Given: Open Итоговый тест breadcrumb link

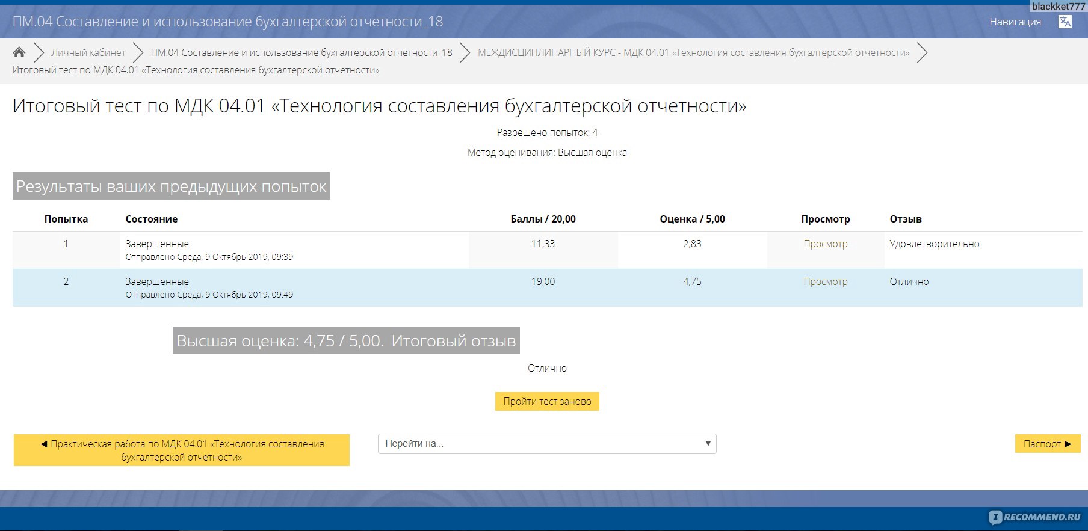Looking at the screenshot, I should click(196, 70).
